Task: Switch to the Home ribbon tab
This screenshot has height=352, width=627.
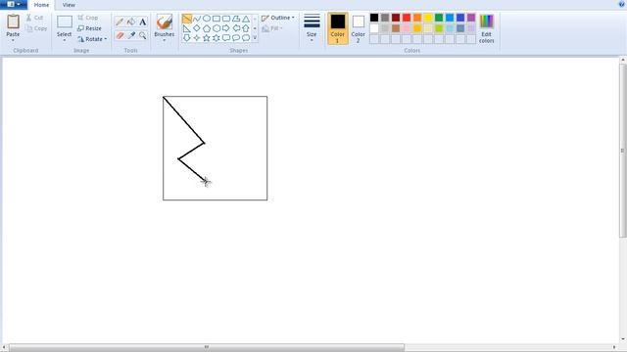Action: point(41,5)
